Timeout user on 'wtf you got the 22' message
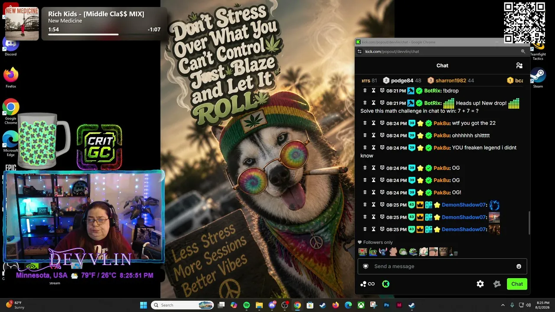 coord(373,123)
